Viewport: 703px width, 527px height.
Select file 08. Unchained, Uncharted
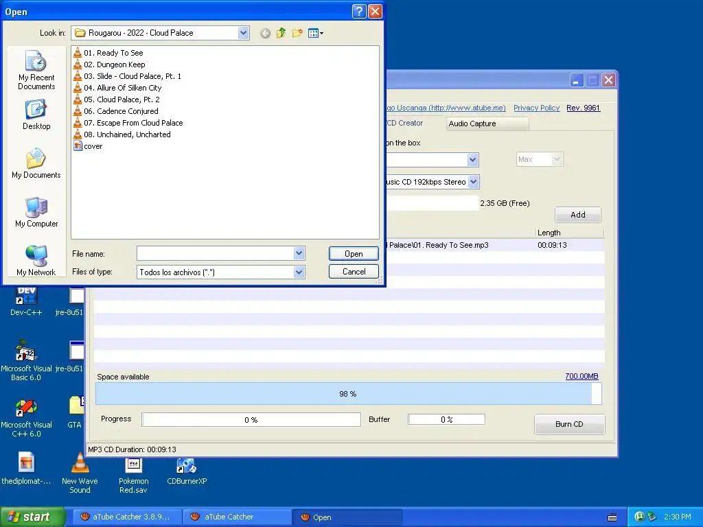point(122,134)
